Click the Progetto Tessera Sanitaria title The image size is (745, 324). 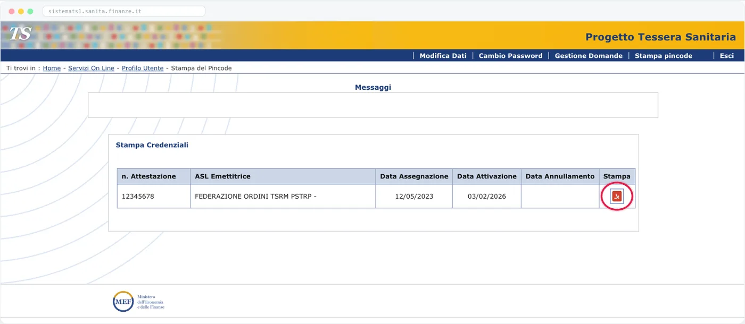point(660,37)
